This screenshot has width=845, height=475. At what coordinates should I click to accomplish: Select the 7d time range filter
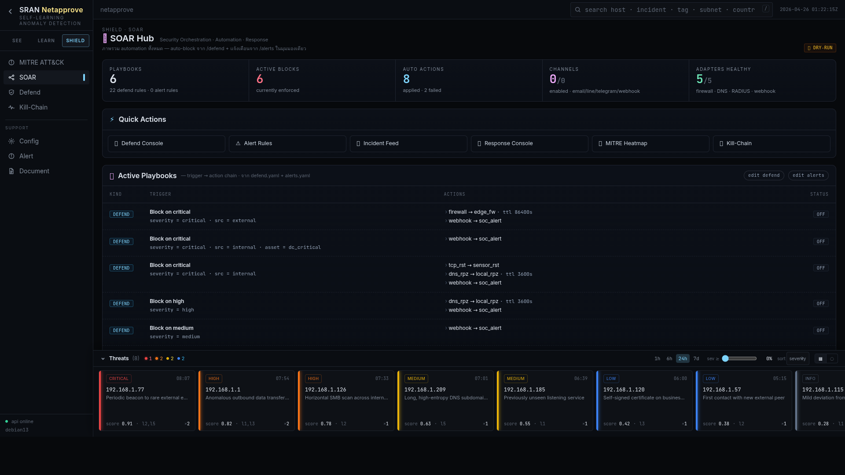(696, 359)
